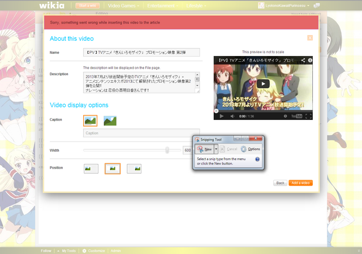362x254 pixels.
Task: Click the Add a video button
Action: coord(300,183)
